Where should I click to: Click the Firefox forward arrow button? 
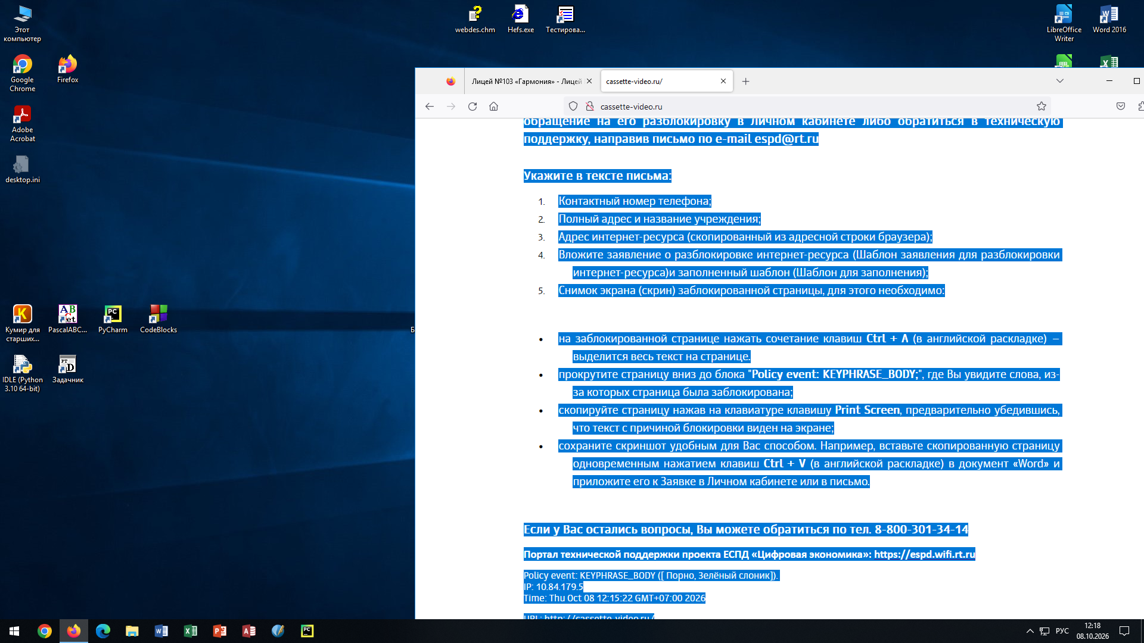tap(451, 107)
